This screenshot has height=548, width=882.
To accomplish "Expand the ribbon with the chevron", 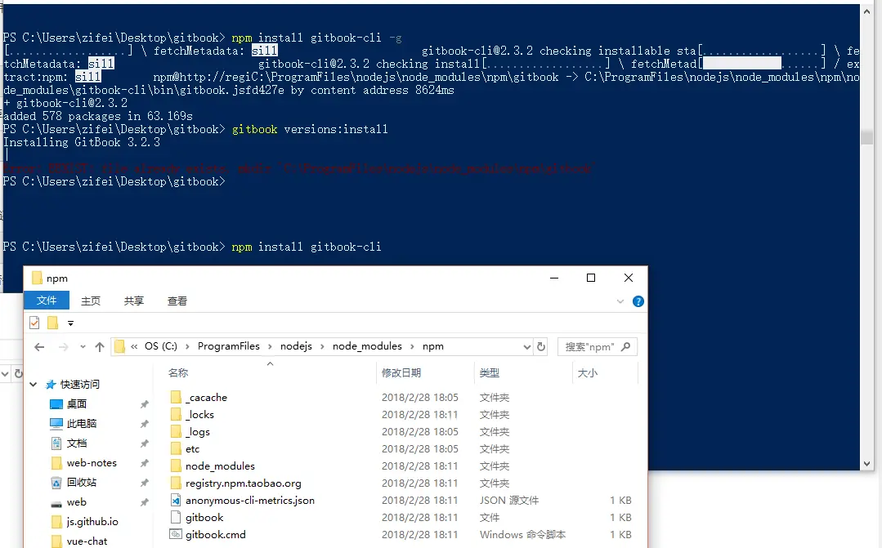I will [620, 301].
